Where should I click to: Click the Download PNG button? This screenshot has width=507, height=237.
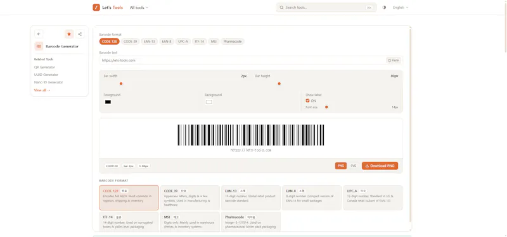click(x=380, y=166)
